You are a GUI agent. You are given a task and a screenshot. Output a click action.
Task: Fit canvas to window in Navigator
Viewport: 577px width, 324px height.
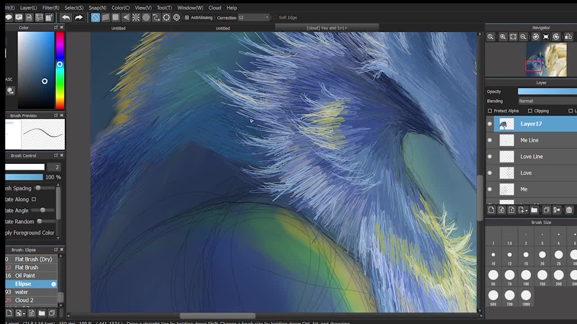tap(513, 37)
